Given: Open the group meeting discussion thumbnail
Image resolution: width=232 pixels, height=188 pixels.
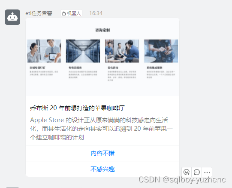Looking at the screenshot, I should pyautogui.click(x=122, y=51).
